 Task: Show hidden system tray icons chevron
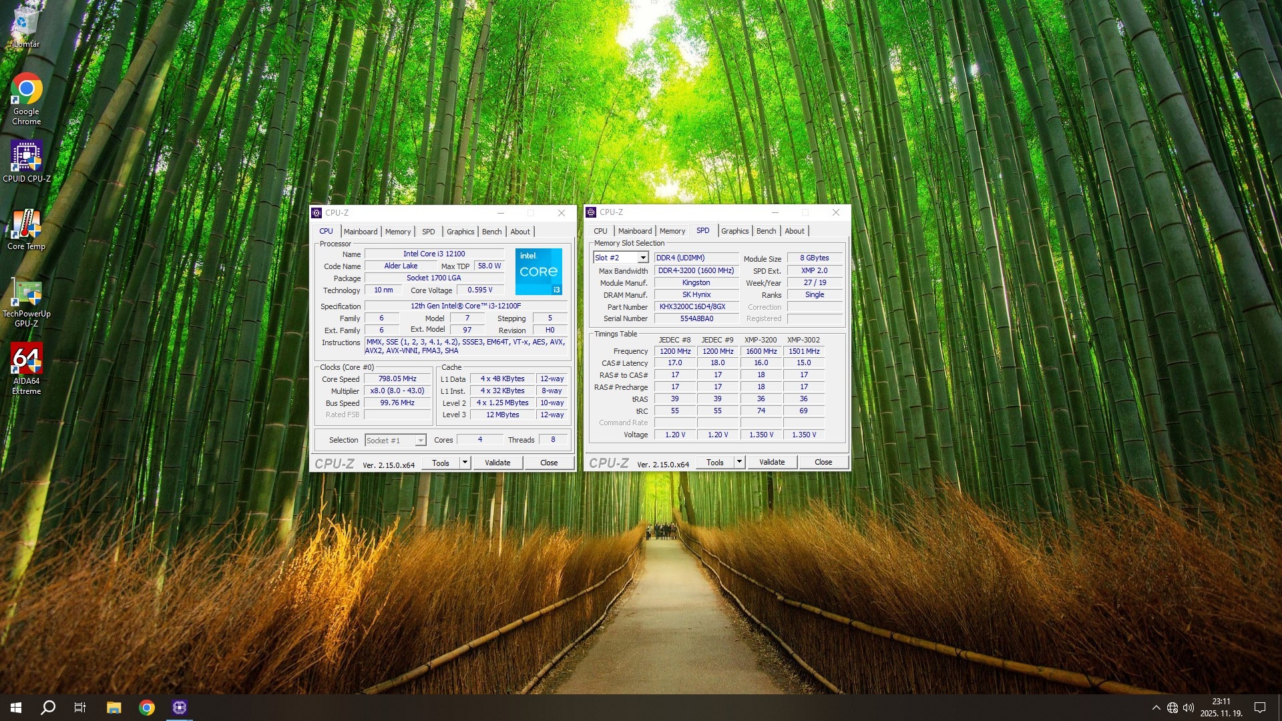pos(1156,708)
